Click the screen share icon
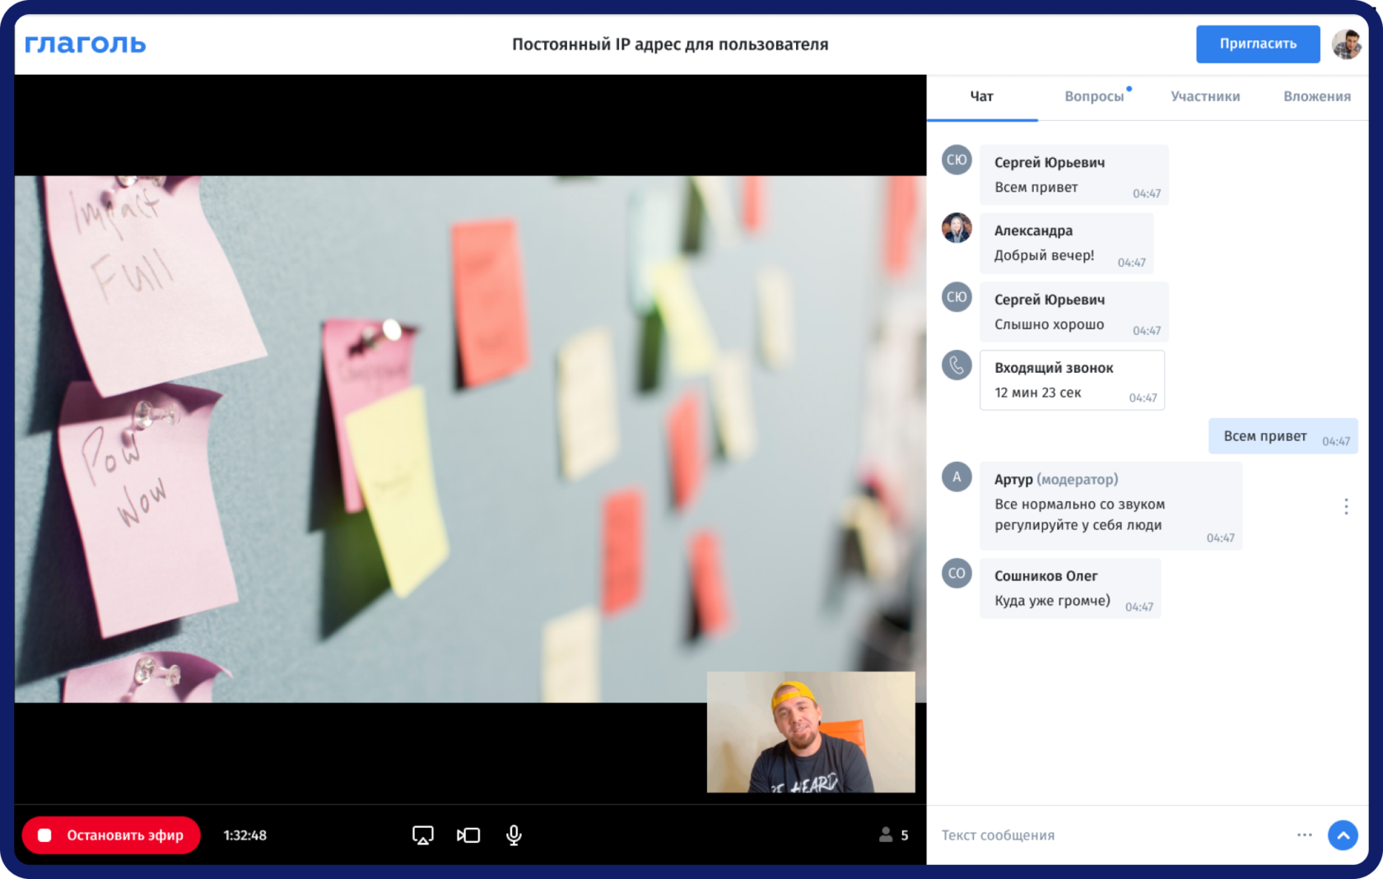Image resolution: width=1383 pixels, height=879 pixels. [422, 835]
